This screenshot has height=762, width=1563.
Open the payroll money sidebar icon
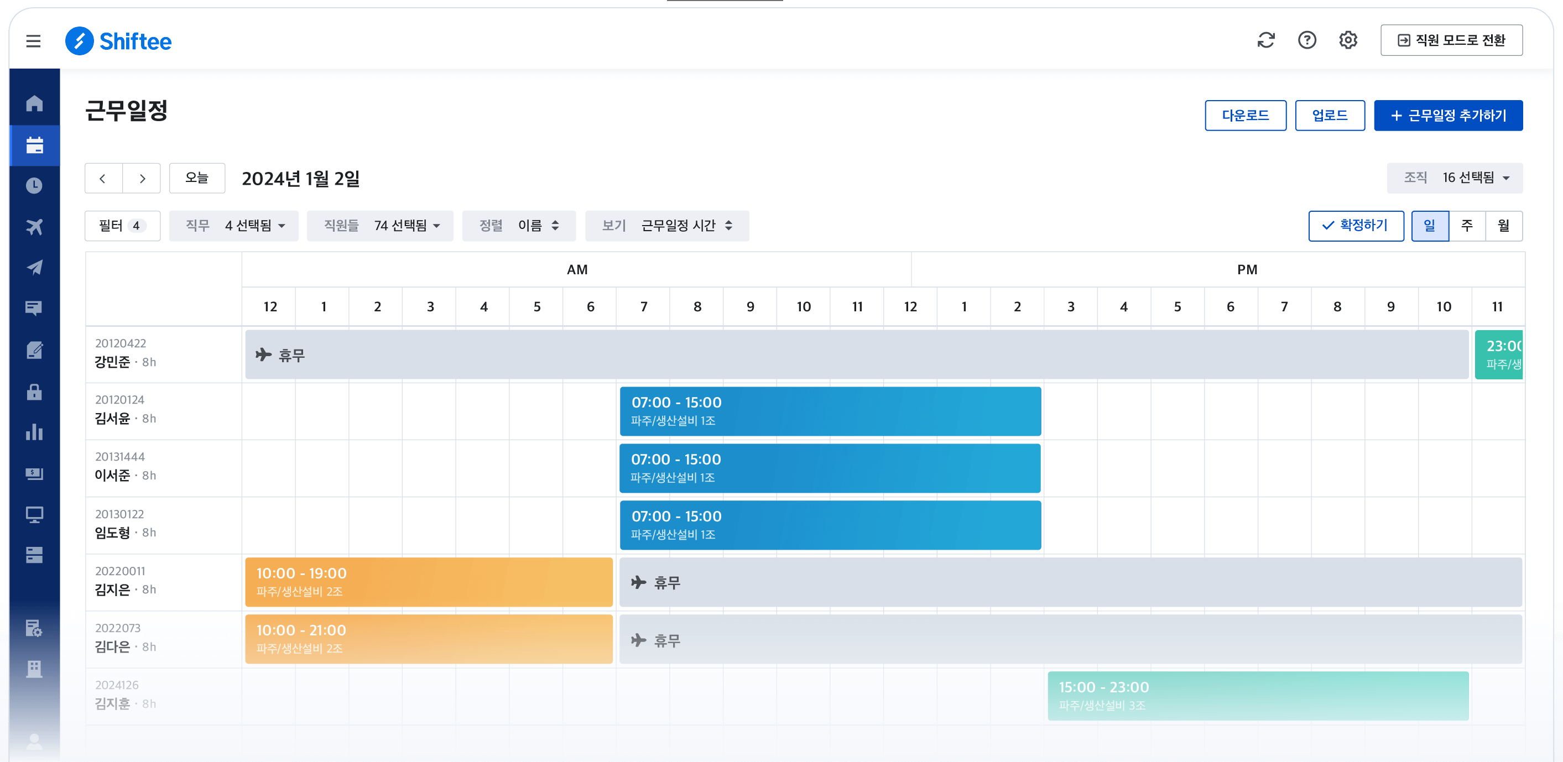pyautogui.click(x=35, y=473)
